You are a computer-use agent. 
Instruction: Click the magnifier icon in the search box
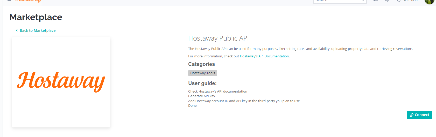[x=363, y=1]
